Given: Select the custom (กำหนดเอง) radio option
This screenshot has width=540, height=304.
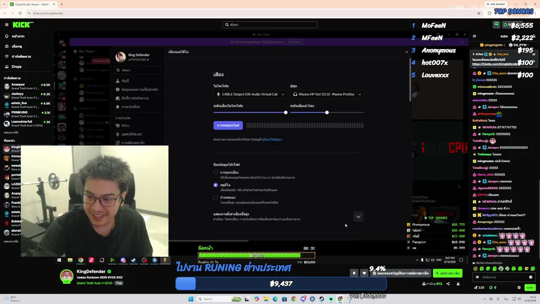Looking at the screenshot, I should pyautogui.click(x=216, y=197).
